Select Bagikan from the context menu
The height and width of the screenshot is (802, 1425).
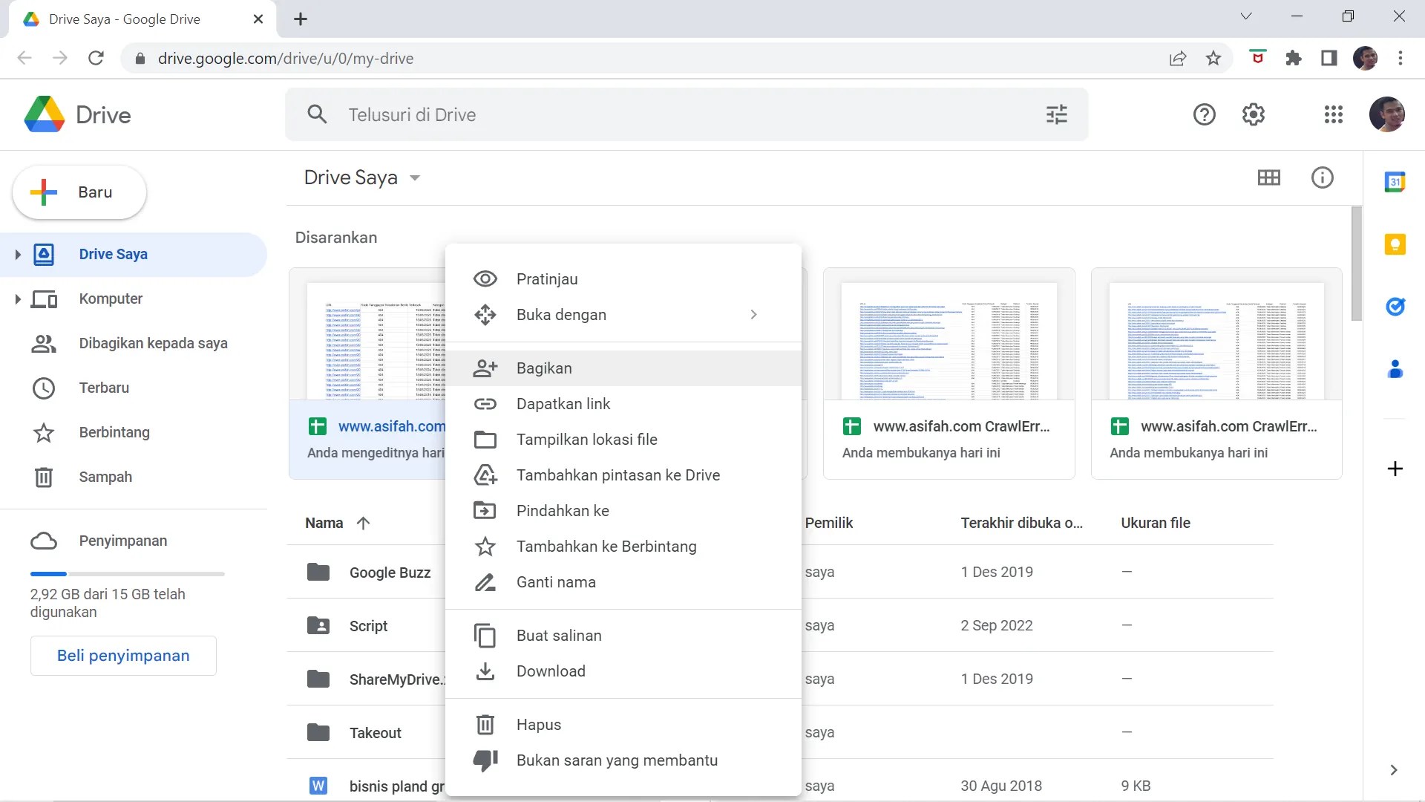544,368
